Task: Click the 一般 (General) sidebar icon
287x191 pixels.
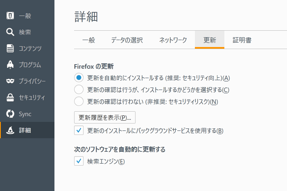Action: pos(11,16)
